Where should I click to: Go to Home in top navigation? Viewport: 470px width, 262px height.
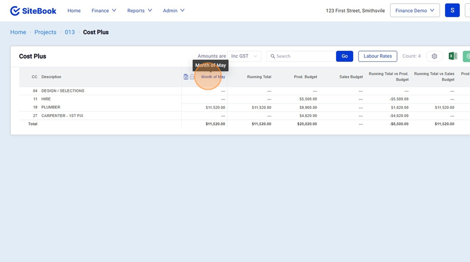(74, 10)
